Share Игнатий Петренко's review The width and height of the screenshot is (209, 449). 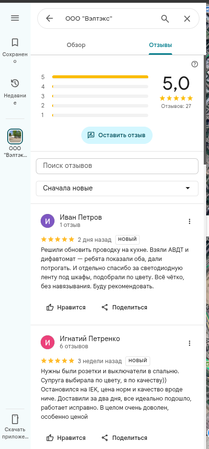124,438
